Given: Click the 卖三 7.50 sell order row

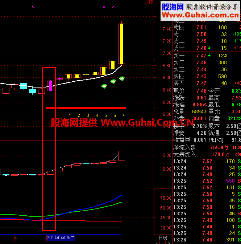Looking at the screenshot, I should point(207,34).
